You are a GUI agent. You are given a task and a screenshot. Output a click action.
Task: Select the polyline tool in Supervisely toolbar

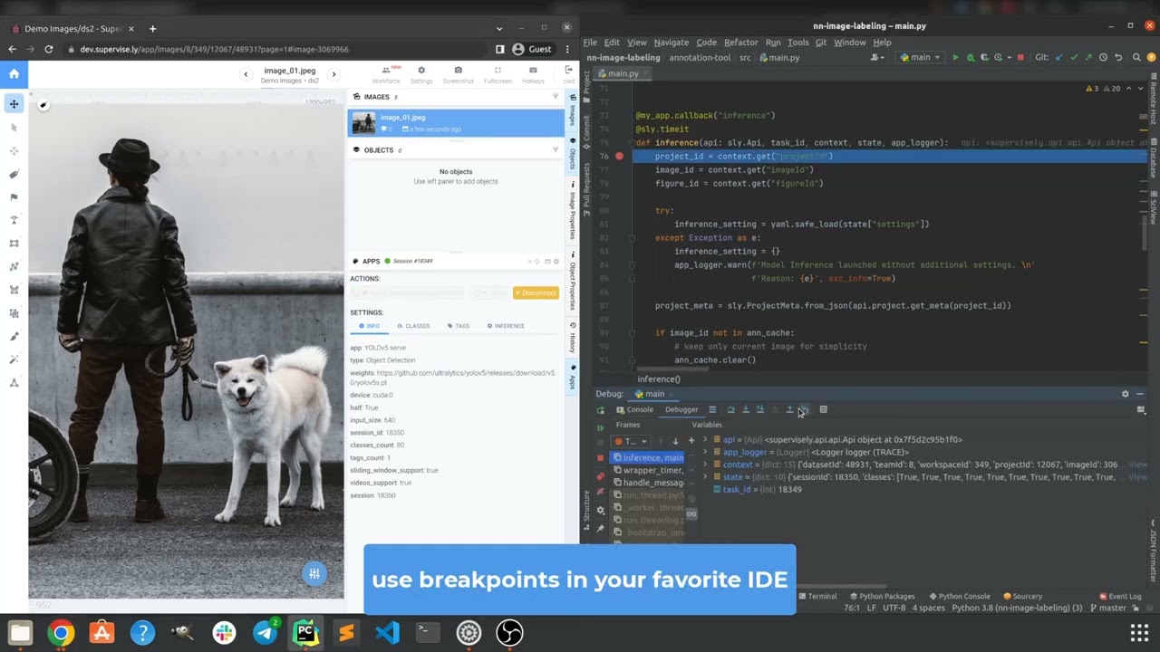[x=14, y=267]
